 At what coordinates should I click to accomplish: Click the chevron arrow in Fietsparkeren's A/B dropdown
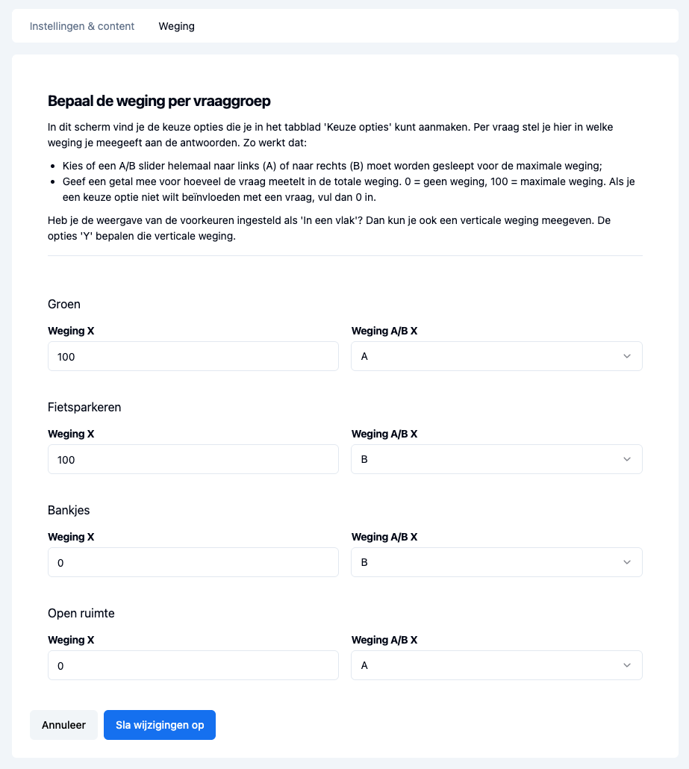[627, 460]
